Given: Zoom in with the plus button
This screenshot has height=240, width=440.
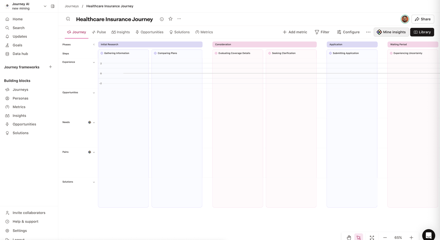Looking at the screenshot, I should click(x=411, y=238).
